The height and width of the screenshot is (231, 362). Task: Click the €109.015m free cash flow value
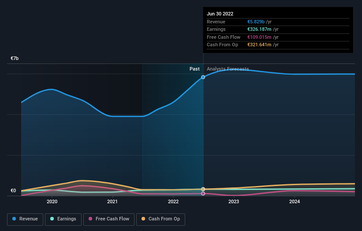click(x=259, y=37)
